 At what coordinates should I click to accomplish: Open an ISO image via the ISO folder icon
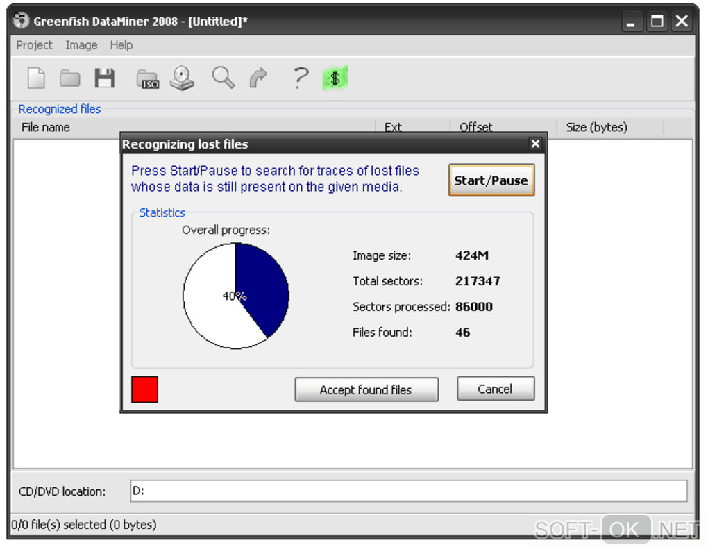click(148, 79)
